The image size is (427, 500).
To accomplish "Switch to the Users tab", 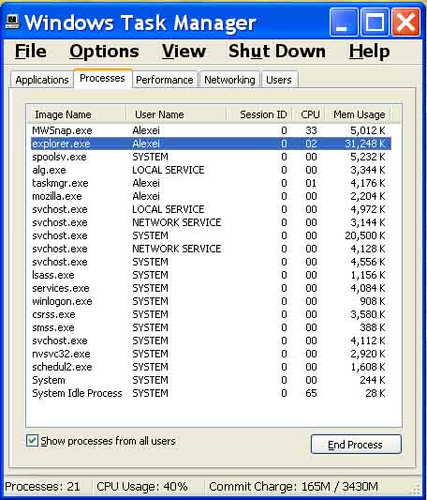I will 279,80.
